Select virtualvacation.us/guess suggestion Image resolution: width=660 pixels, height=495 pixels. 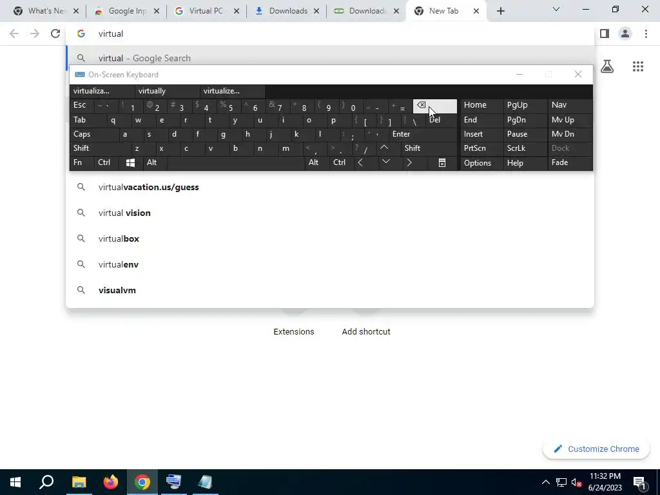330,188
